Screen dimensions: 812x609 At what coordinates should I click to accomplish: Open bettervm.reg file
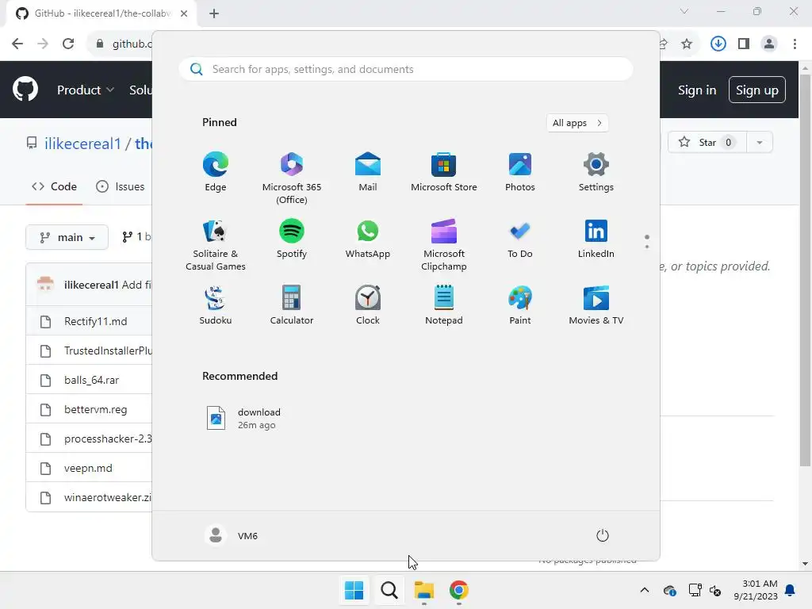click(95, 410)
